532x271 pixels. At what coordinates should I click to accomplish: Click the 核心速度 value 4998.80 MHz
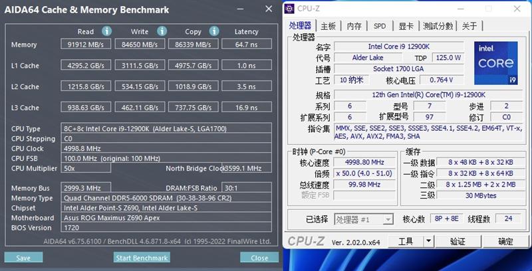[364, 162]
